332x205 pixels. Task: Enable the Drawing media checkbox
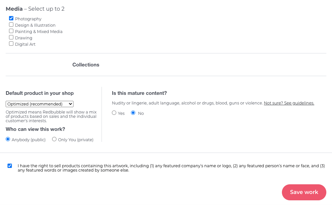11,37
